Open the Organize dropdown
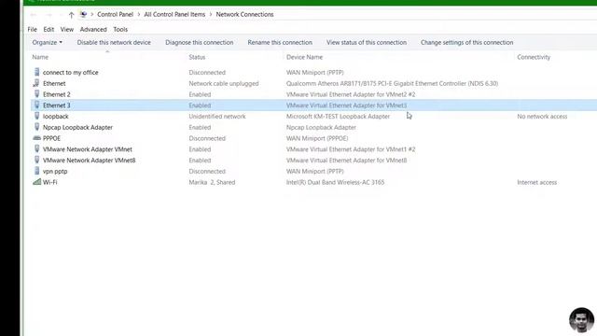The width and height of the screenshot is (597, 336). pos(48,42)
